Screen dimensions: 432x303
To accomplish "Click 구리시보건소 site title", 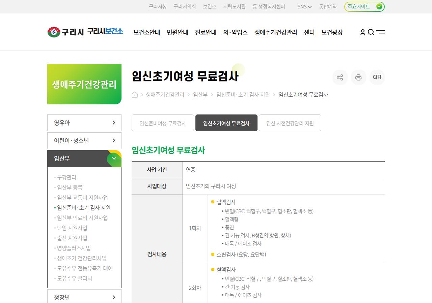I will pos(105,31).
